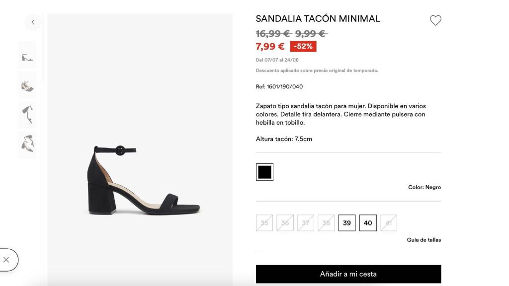Close the dialog with the X icon
This screenshot has height=286, width=509.
(7, 260)
